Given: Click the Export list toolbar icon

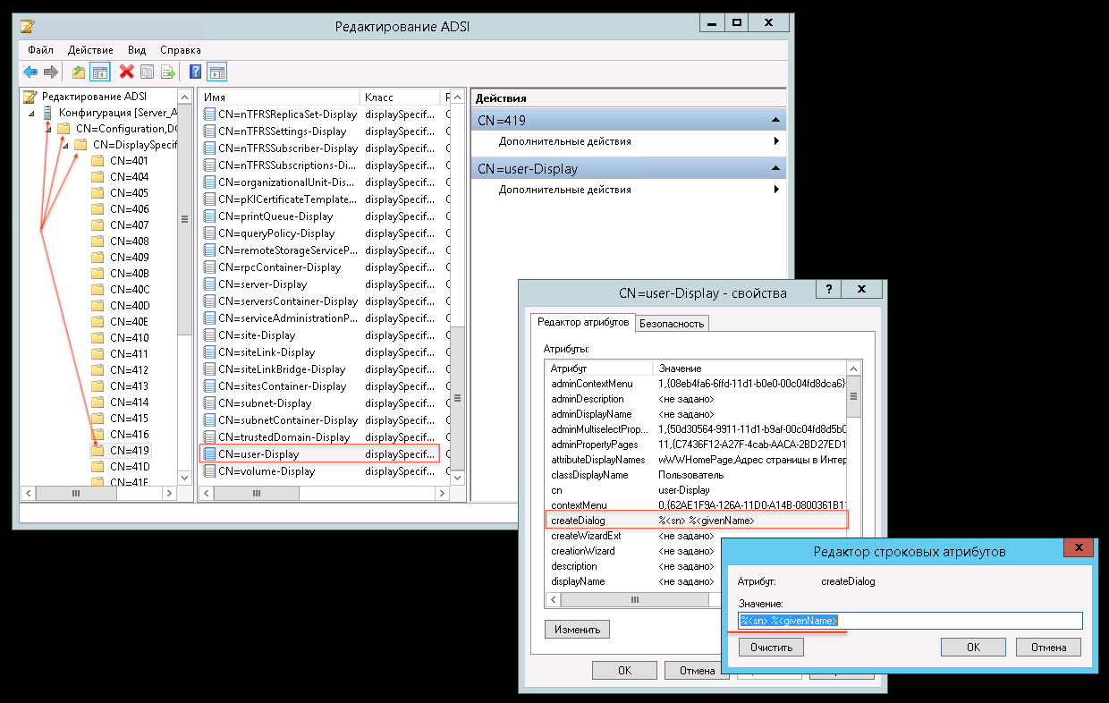Looking at the screenshot, I should [x=167, y=72].
